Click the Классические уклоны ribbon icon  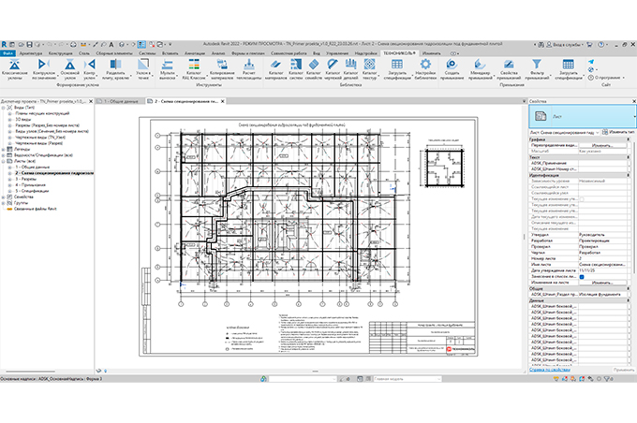coord(14,66)
